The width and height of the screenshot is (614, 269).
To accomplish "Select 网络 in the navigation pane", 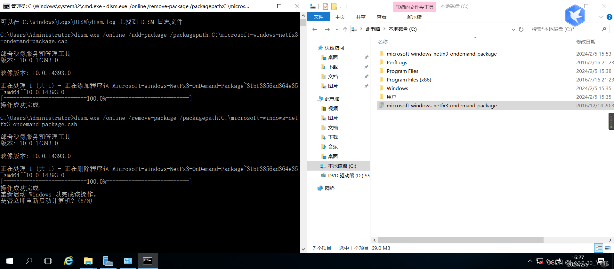I will [329, 188].
